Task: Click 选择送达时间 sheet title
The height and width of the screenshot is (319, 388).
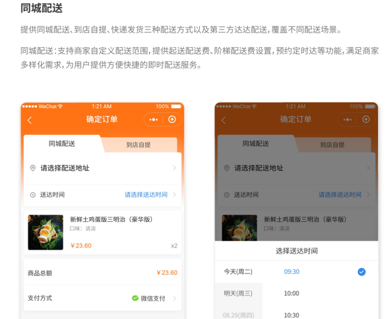Action: pos(297,251)
